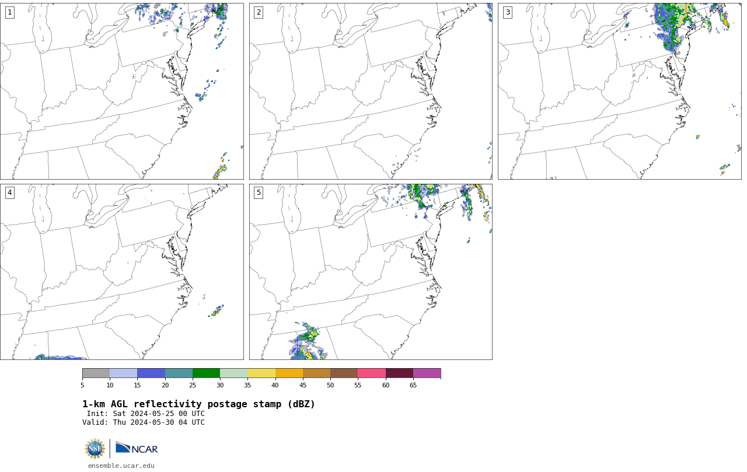Select the tan 45-50 dBZ swatch
Image resolution: width=747 pixels, height=472 pixels.
(316, 373)
